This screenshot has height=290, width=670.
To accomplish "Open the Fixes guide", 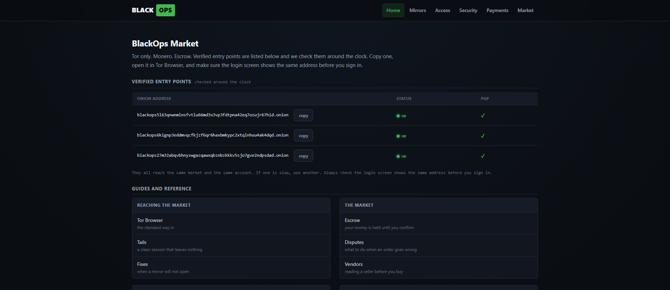I will click(231, 268).
